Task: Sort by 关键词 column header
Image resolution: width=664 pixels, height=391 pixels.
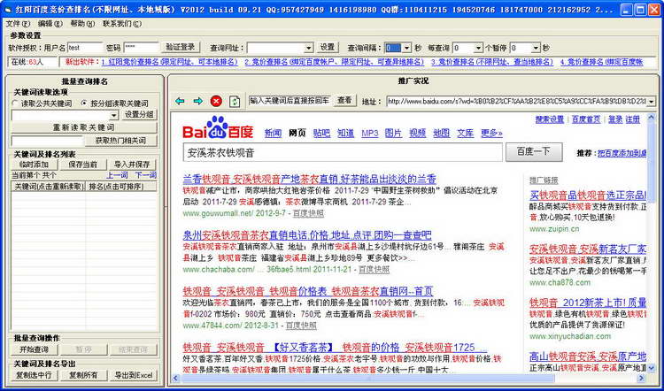Action: click(x=49, y=187)
